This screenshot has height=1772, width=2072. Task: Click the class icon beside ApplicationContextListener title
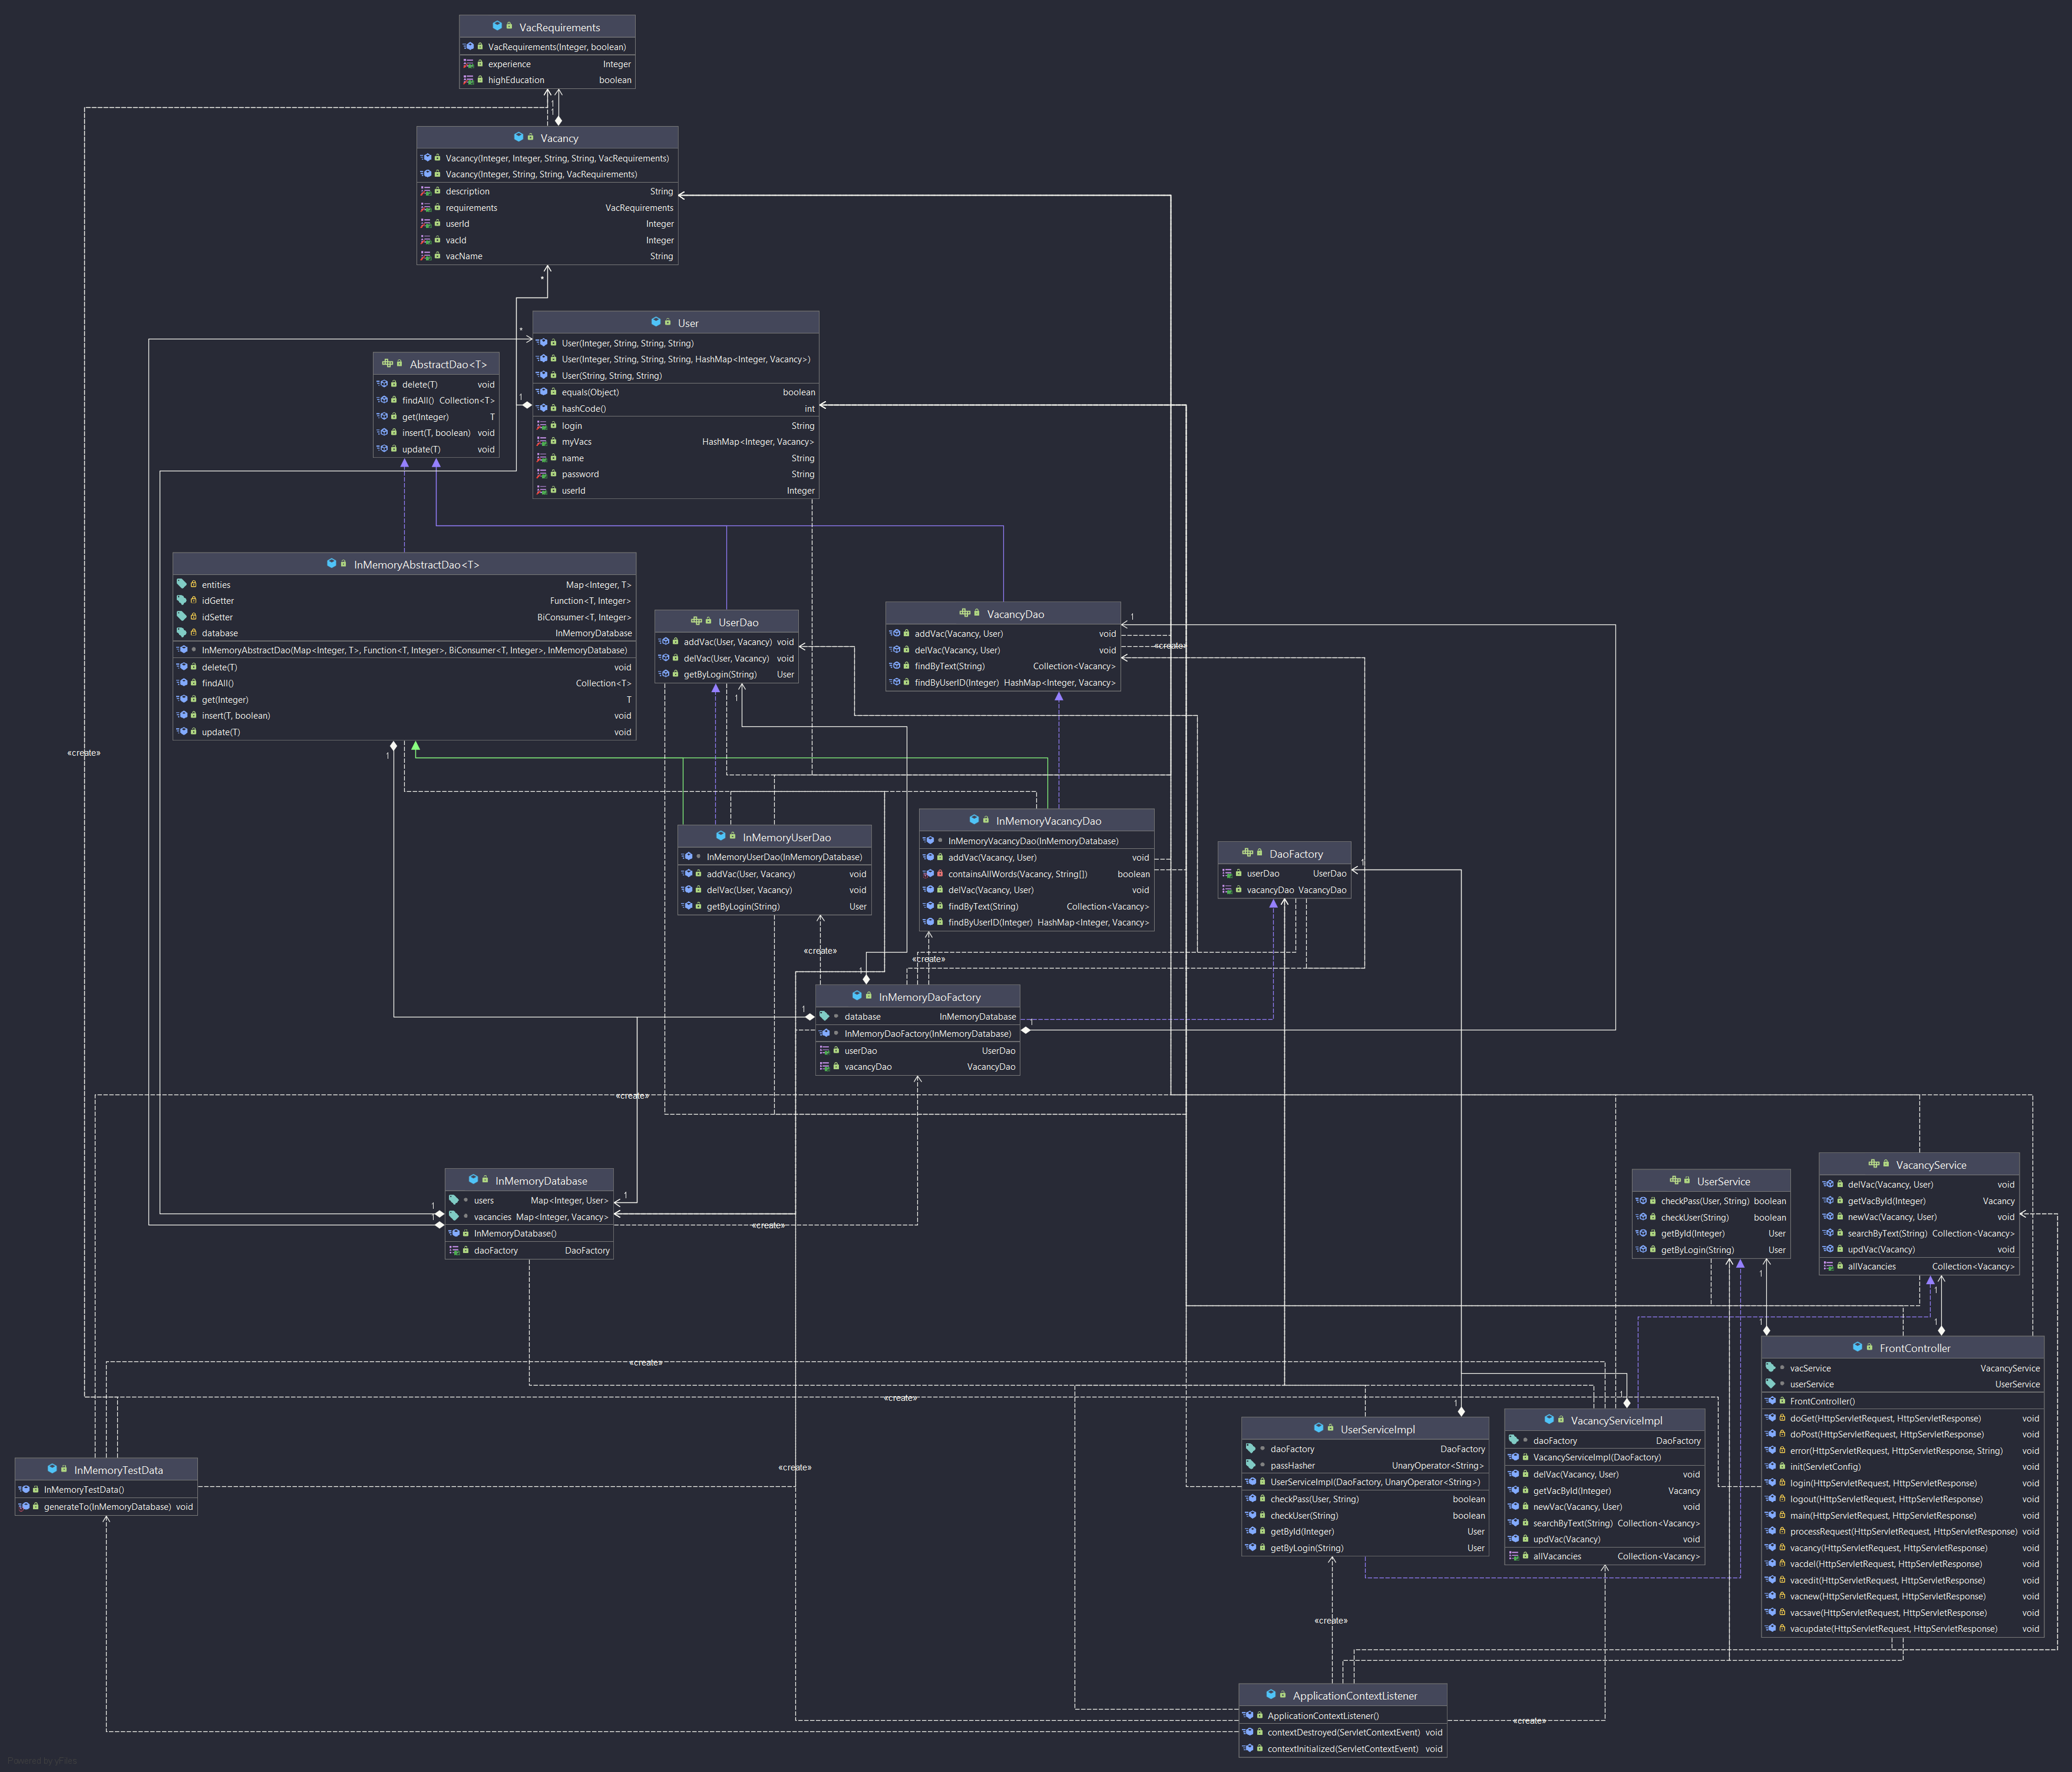click(x=1270, y=1694)
